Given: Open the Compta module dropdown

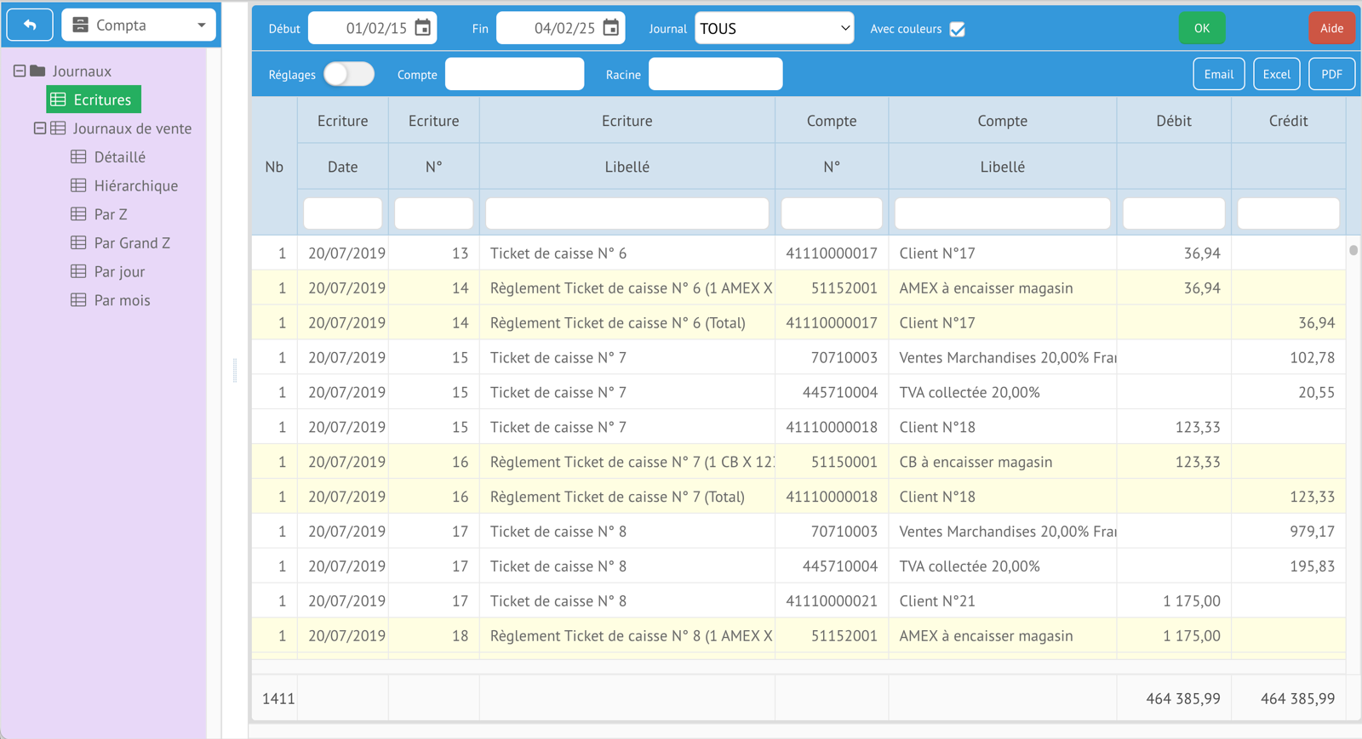Looking at the screenshot, I should coord(139,26).
